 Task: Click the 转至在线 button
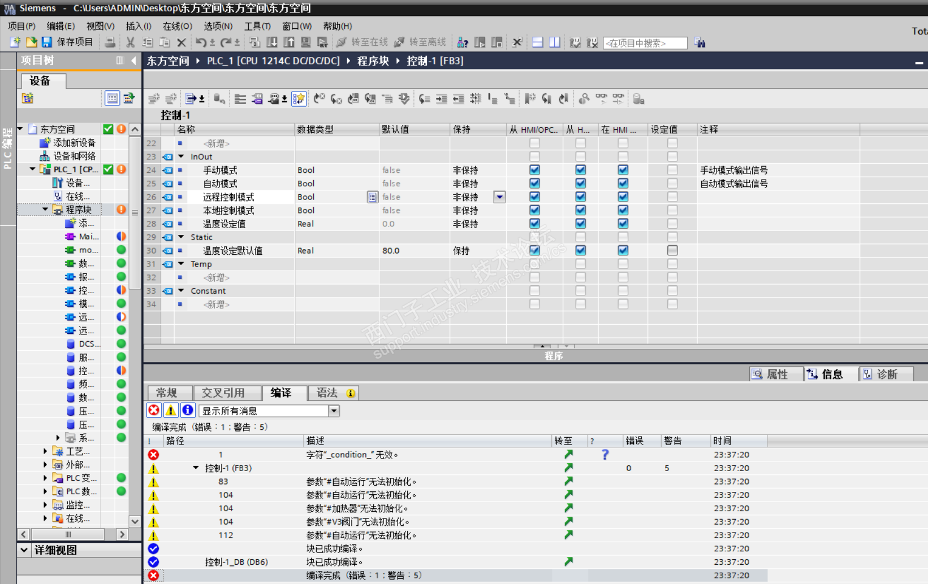(x=362, y=42)
